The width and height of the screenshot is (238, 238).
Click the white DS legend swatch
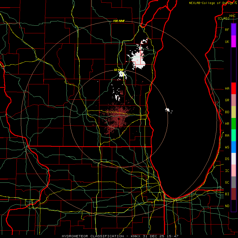tap(234, 159)
